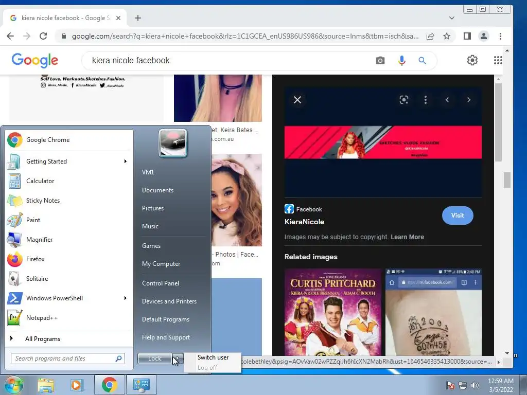Click the Search programs and files box
The height and width of the screenshot is (395, 527).
click(68, 358)
